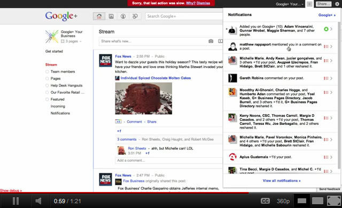Expand the Added you on Google+ notification arrow
Screen dimensions: 342x208
tap(331, 29)
